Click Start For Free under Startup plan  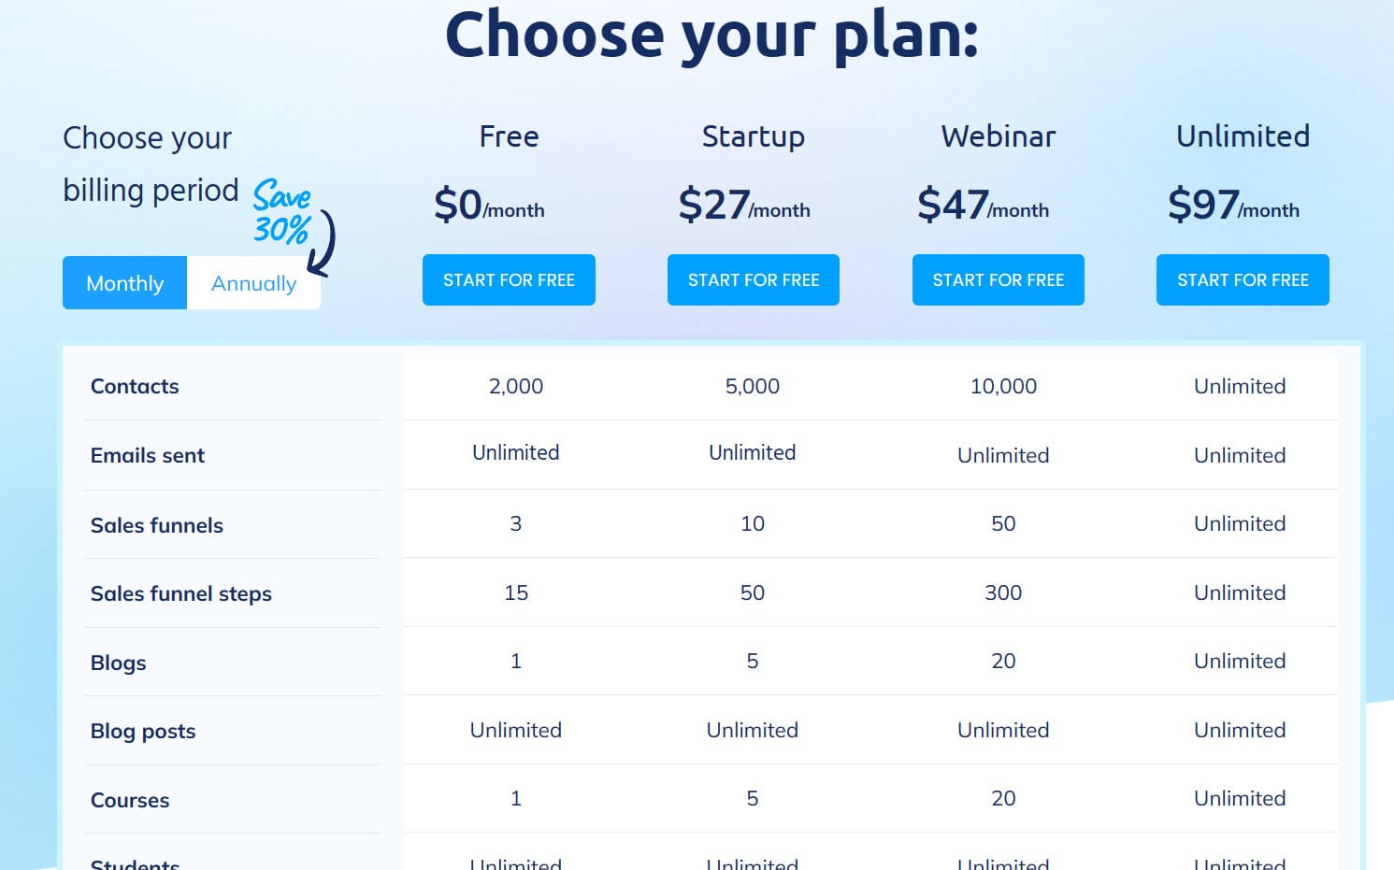pyautogui.click(x=753, y=279)
